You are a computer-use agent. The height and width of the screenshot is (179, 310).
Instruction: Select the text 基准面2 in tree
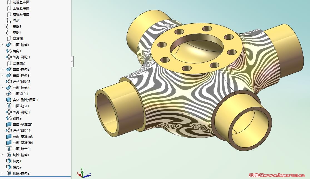coord(19,63)
